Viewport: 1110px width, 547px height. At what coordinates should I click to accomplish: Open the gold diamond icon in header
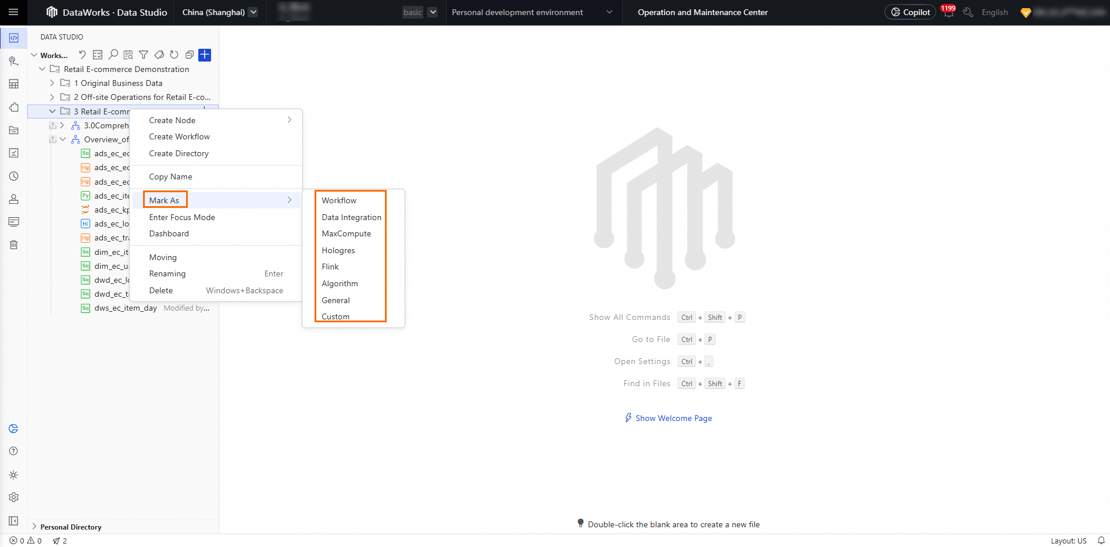1026,12
